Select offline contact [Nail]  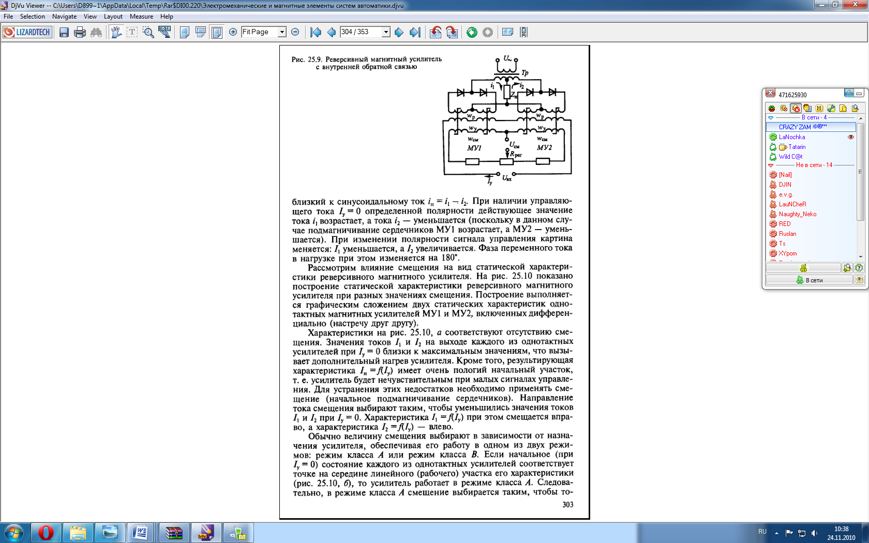[x=811, y=175]
